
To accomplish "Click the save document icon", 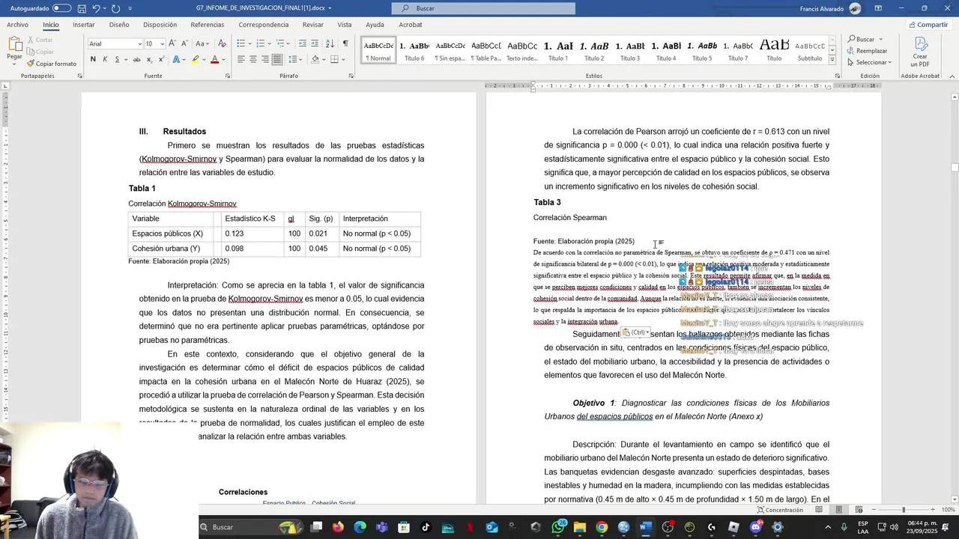I will pos(82,8).
